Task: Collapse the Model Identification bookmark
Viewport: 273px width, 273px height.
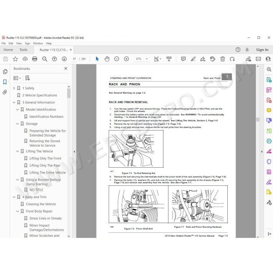Action: [x=18, y=110]
